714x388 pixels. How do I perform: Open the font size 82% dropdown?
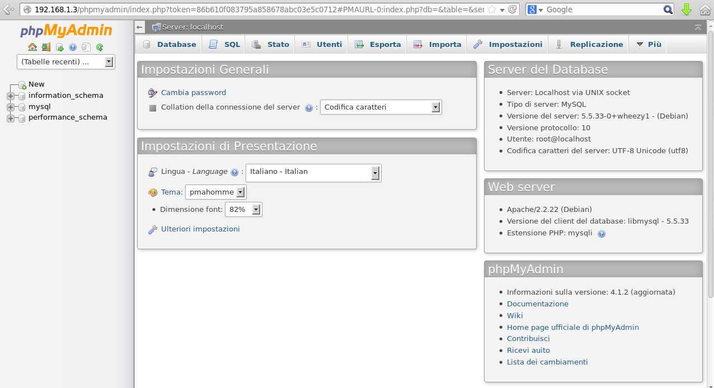pos(243,210)
